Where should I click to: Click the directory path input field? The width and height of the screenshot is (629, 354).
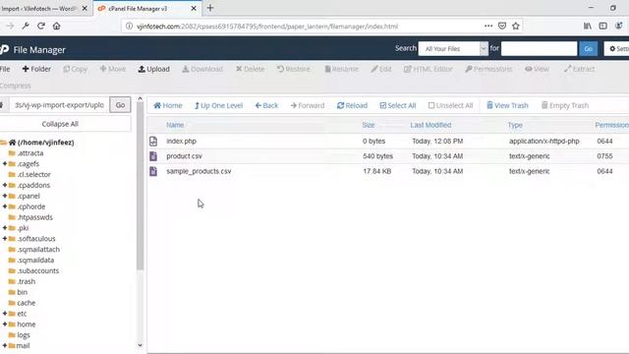pos(59,105)
